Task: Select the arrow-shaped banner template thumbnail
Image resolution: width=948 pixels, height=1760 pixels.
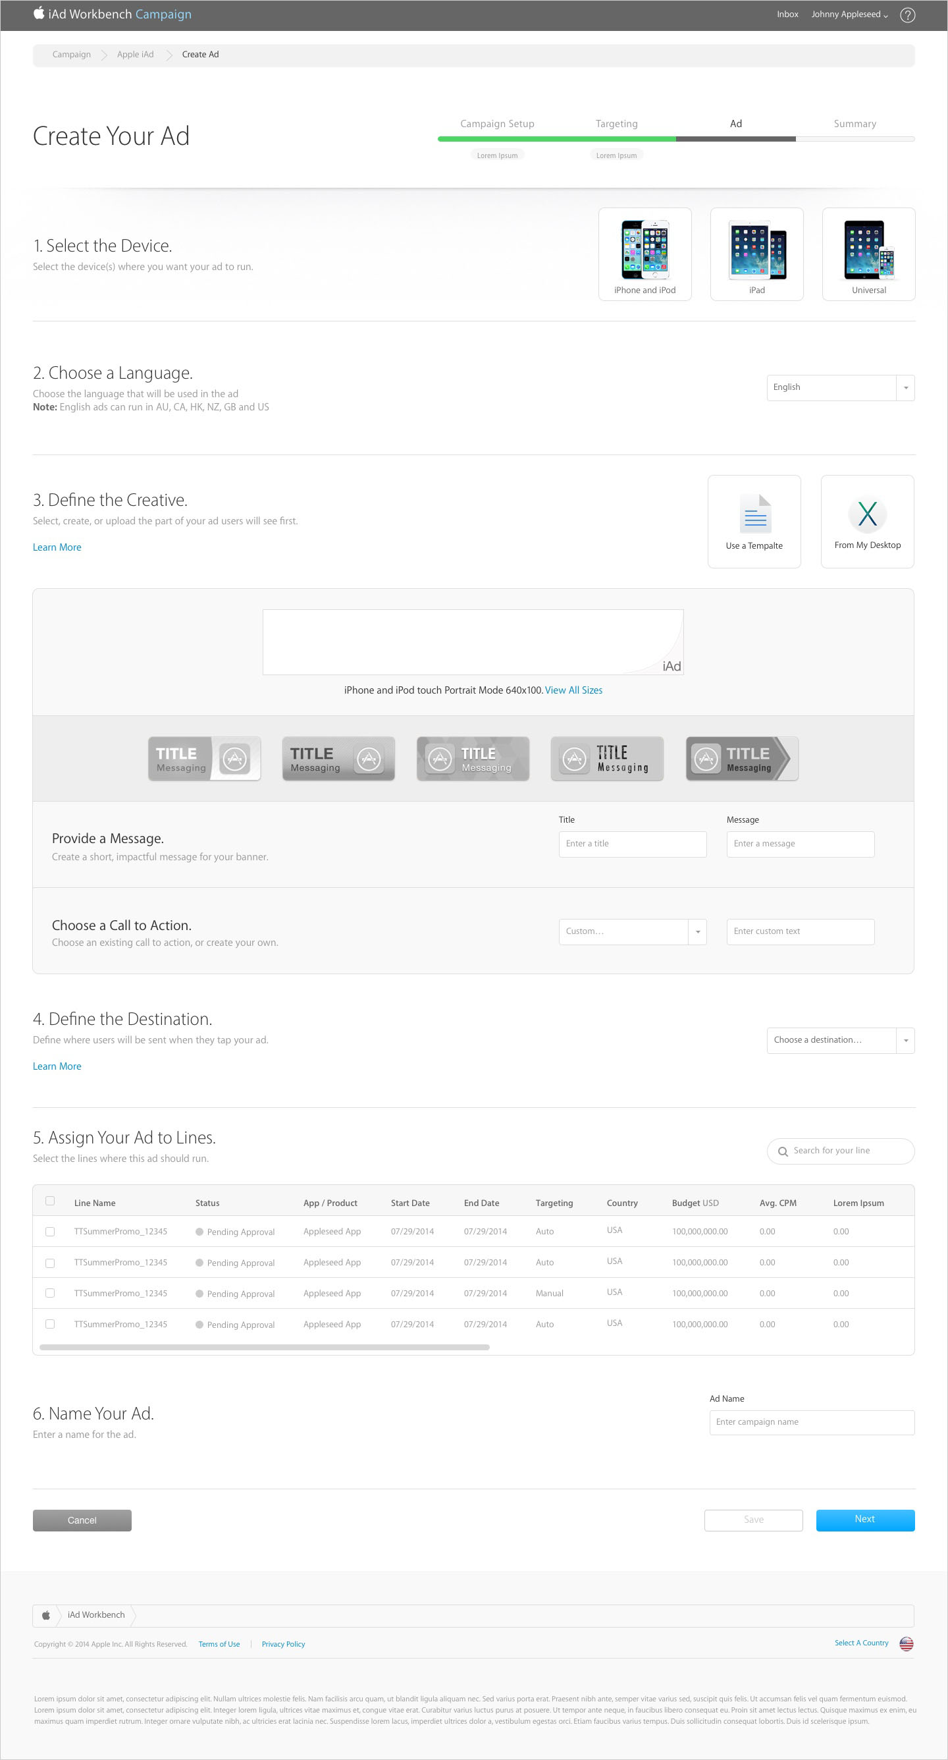Action: [742, 758]
